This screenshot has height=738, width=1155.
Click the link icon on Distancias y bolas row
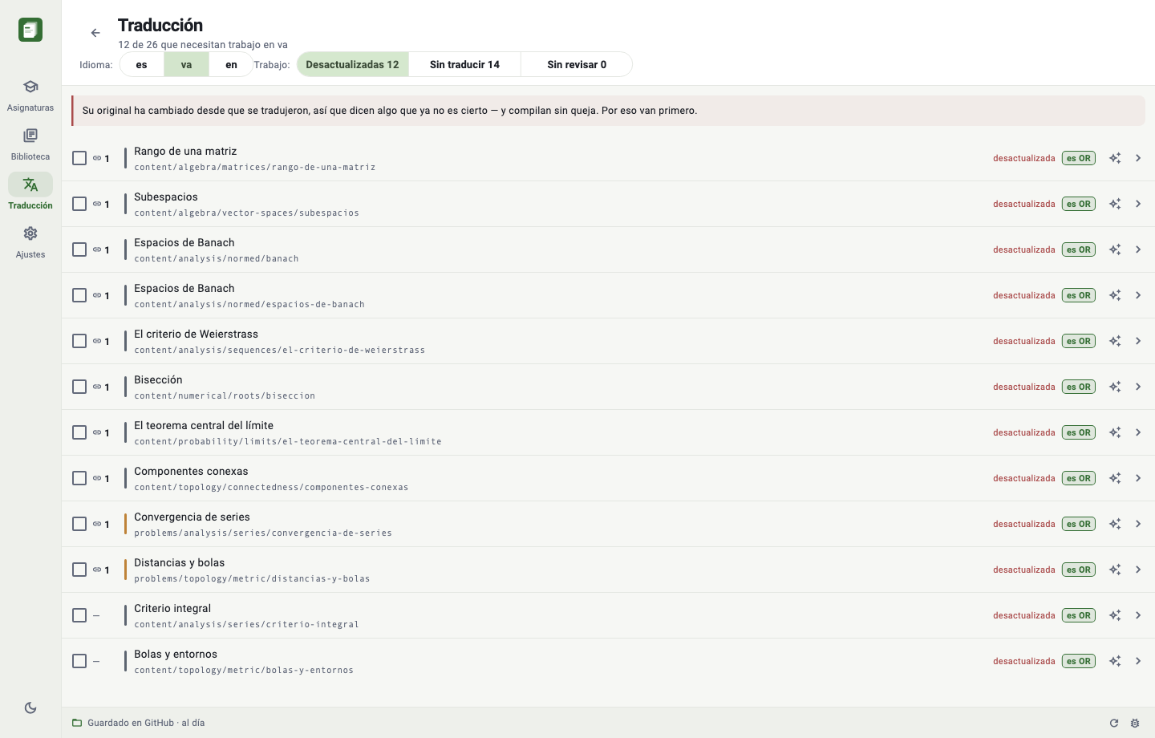[x=96, y=570]
